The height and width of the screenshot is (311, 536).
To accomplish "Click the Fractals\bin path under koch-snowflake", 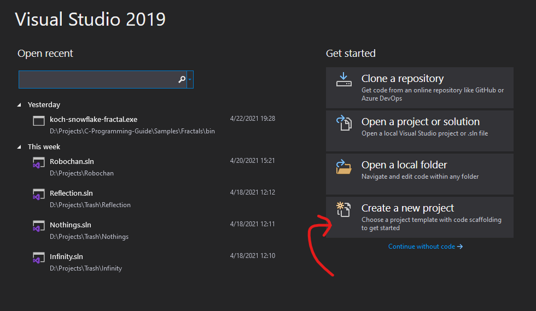I will pyautogui.click(x=132, y=131).
